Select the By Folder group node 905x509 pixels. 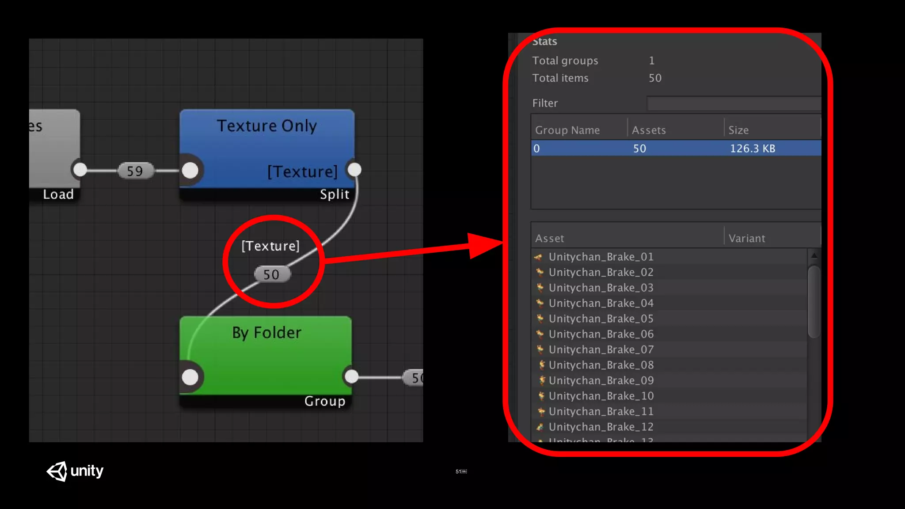[267, 349]
